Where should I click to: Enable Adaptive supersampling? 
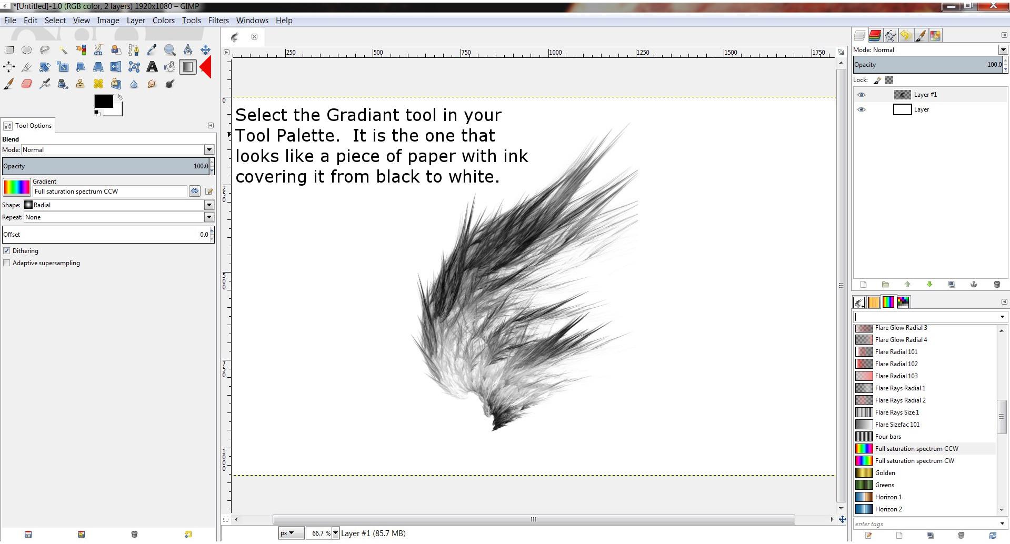pyautogui.click(x=7, y=263)
